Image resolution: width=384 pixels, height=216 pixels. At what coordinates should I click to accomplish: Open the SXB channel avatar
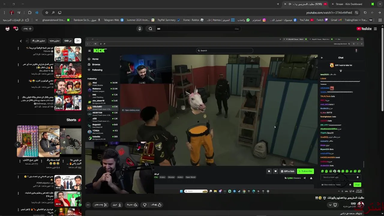(x=361, y=205)
